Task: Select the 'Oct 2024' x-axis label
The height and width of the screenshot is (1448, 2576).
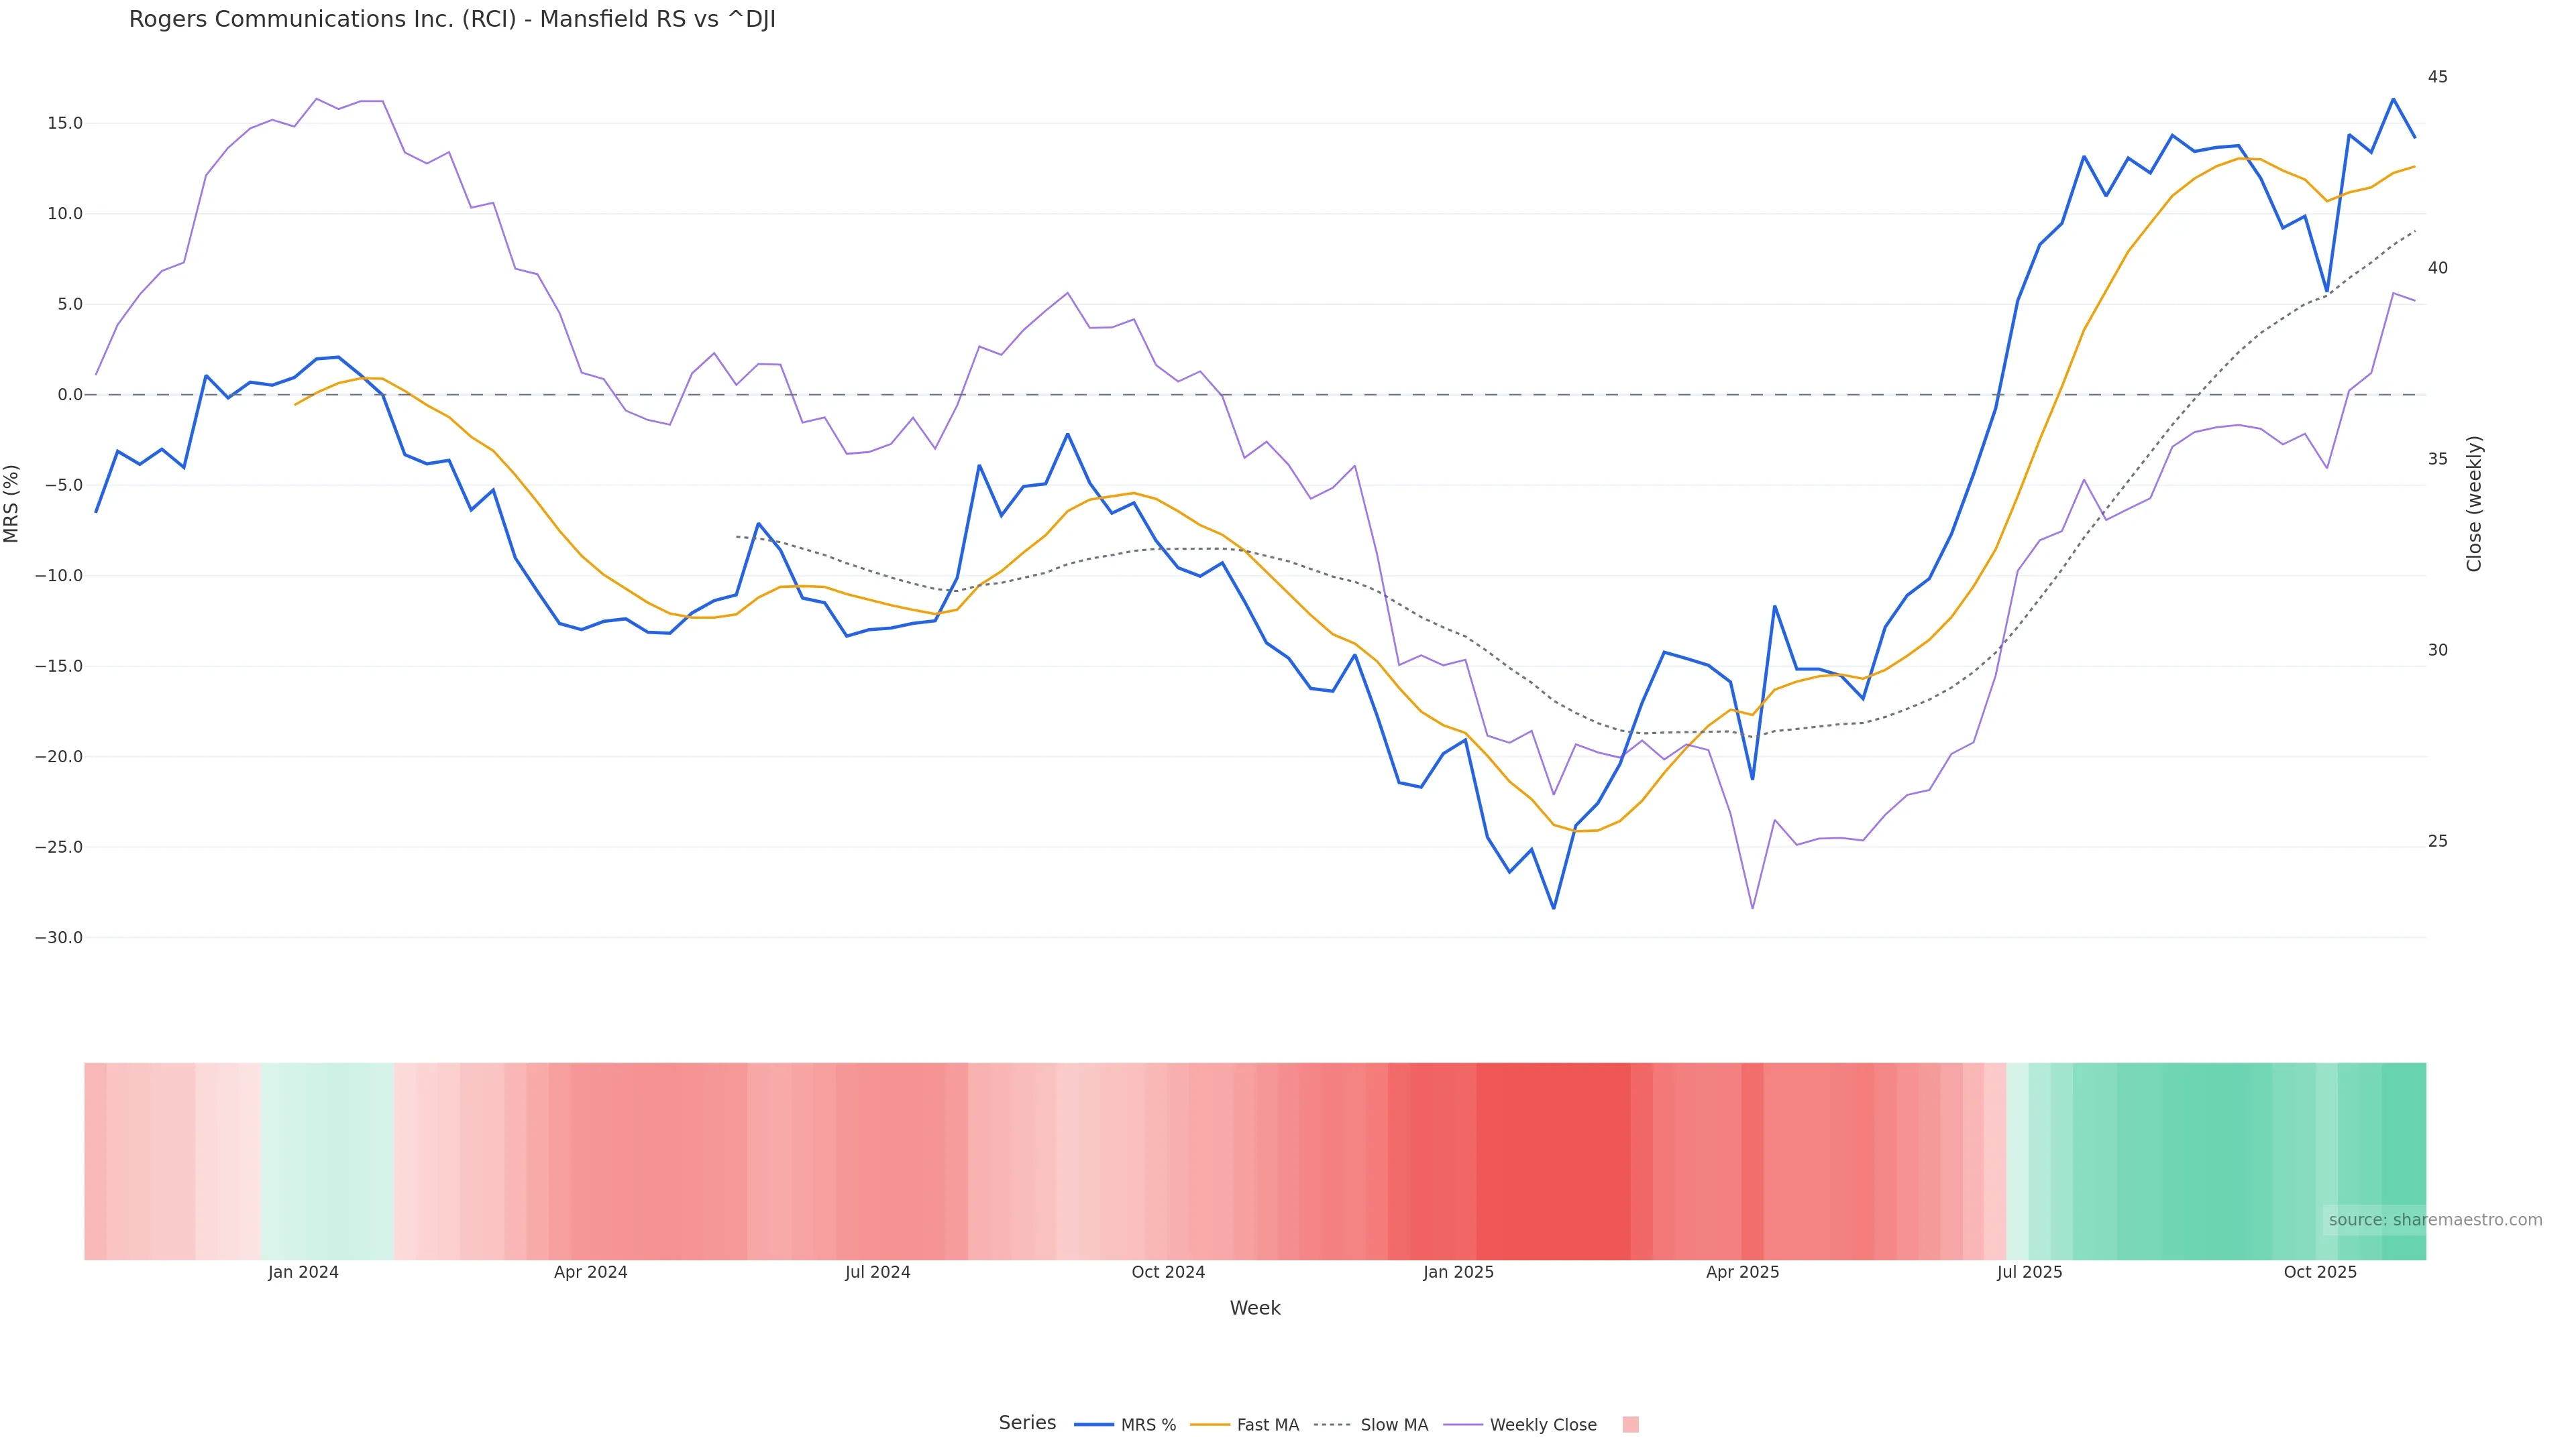Action: click(x=1168, y=1273)
